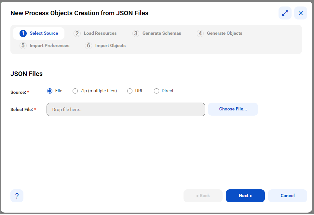Image resolution: width=314 pixels, height=215 pixels.
Task: Go to step 5 Import Preferences
Action: coord(45,45)
